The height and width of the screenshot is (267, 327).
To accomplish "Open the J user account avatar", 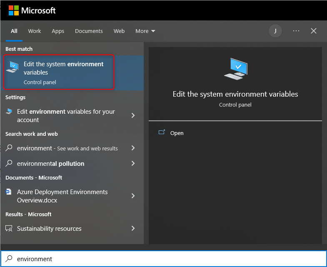I will coord(275,31).
